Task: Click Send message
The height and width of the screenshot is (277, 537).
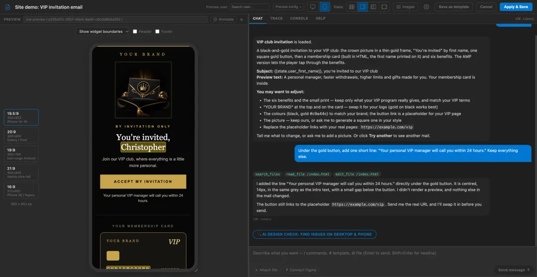Action: tap(514, 270)
